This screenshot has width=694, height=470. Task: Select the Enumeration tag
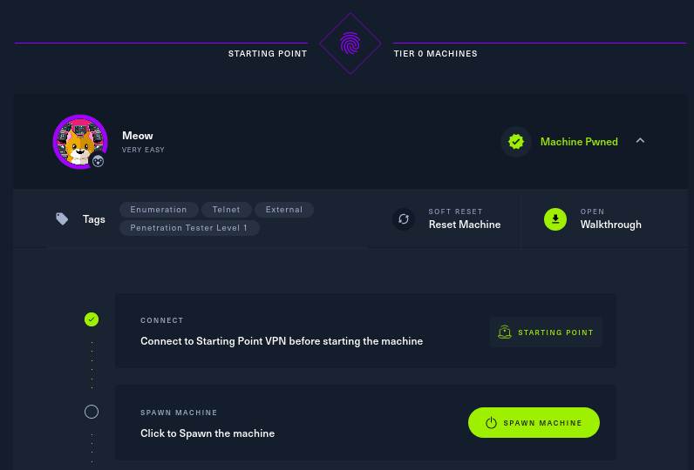click(159, 210)
